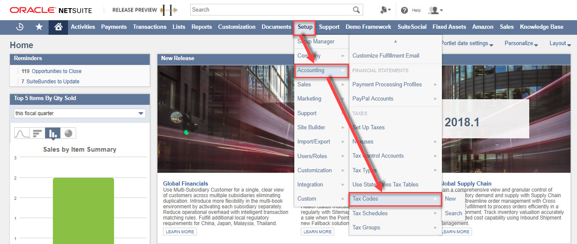Focus the global Search input field
The image size is (577, 244).
(271, 10)
